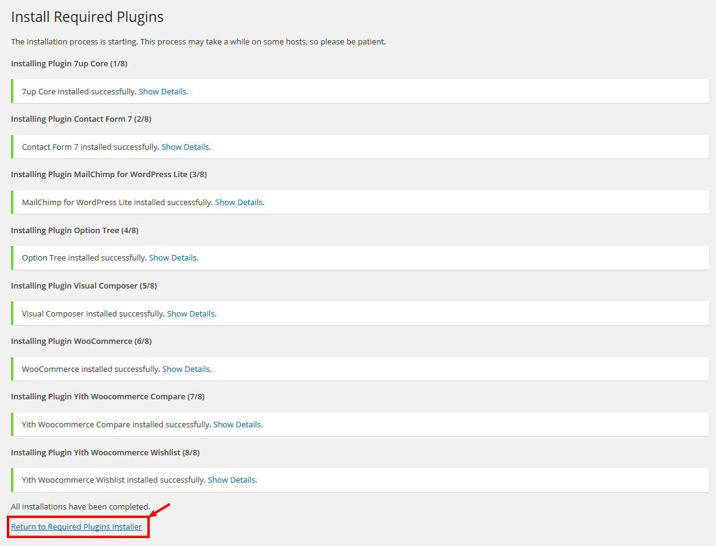The height and width of the screenshot is (546, 716).
Task: Show Details for Yith Woocommerce Compare
Action: [x=237, y=425]
